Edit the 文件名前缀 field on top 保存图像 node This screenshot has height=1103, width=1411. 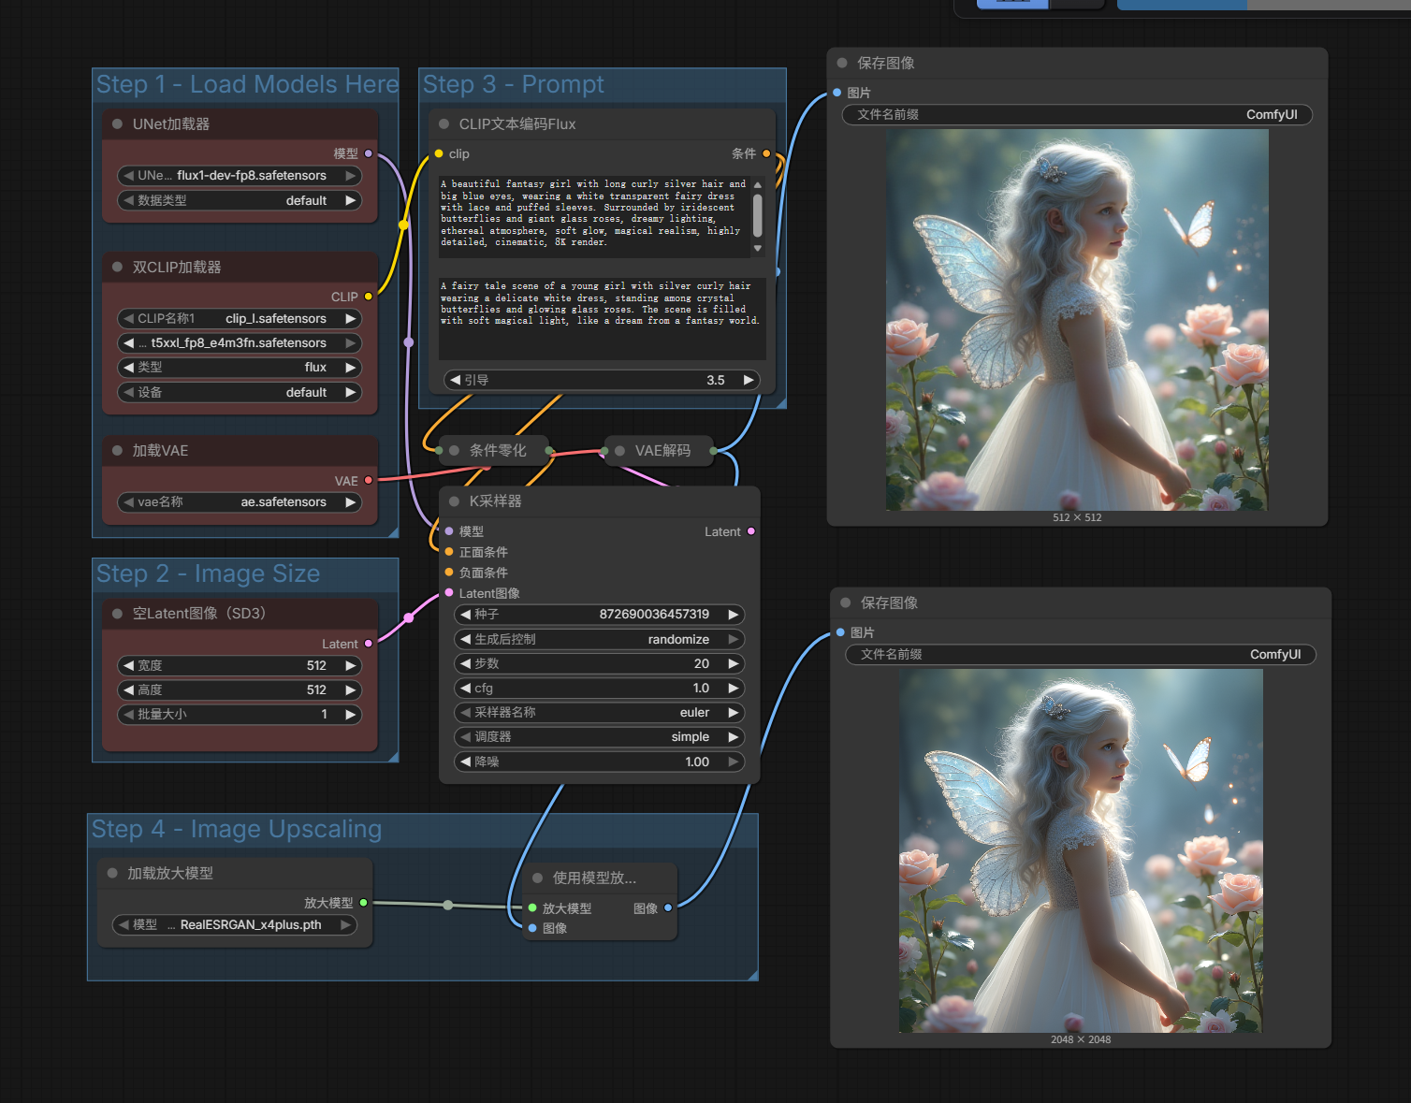1077,115
